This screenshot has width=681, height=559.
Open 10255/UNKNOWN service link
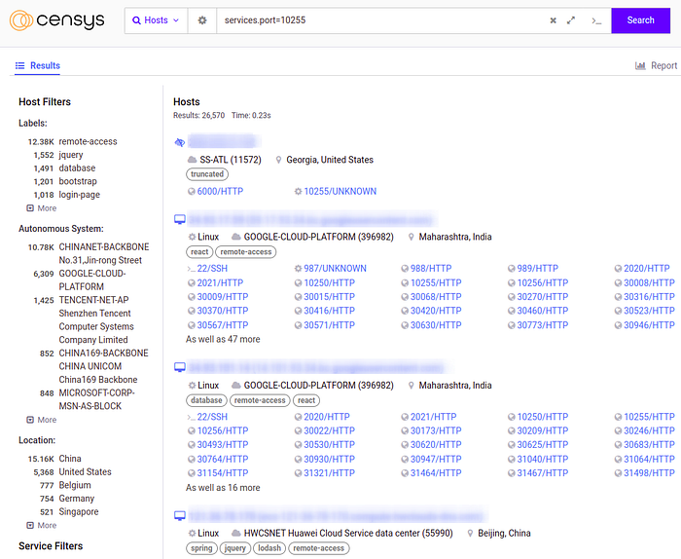pyautogui.click(x=336, y=191)
